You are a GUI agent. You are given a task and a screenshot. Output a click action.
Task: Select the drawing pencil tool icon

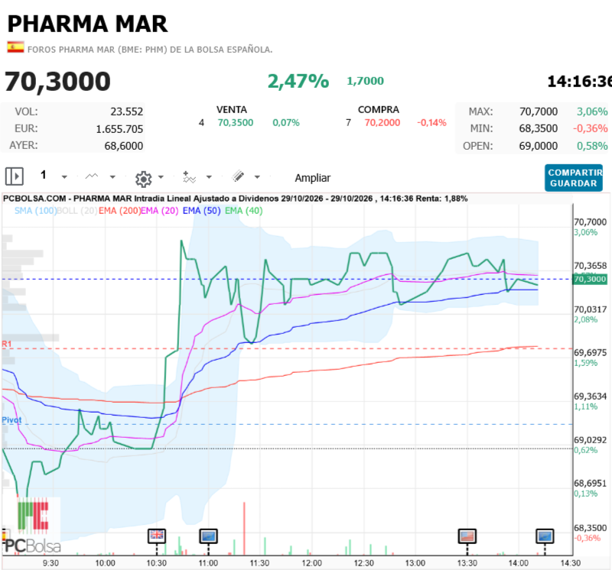(x=238, y=177)
